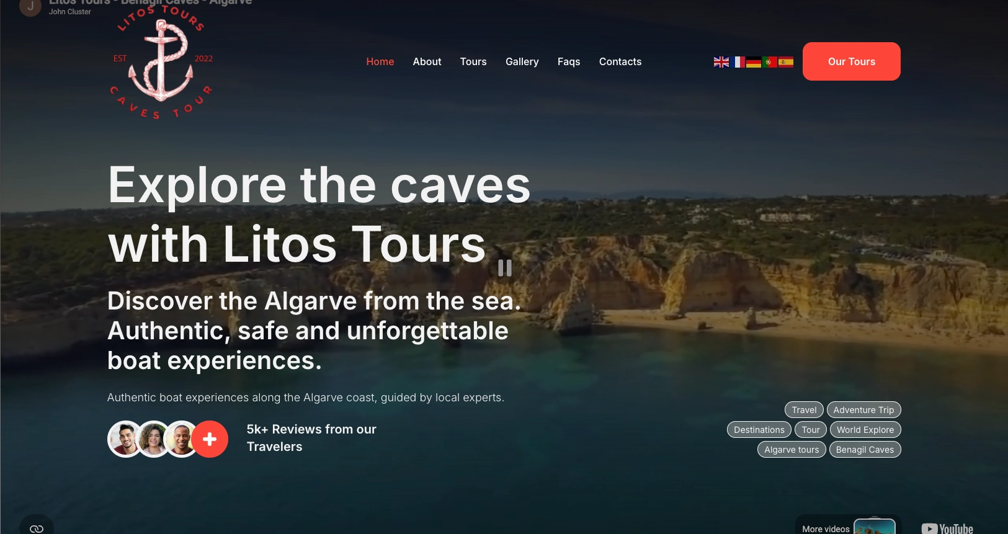
Task: Click the '5k+ Reviews from our Travelers' text
Action: click(x=311, y=438)
